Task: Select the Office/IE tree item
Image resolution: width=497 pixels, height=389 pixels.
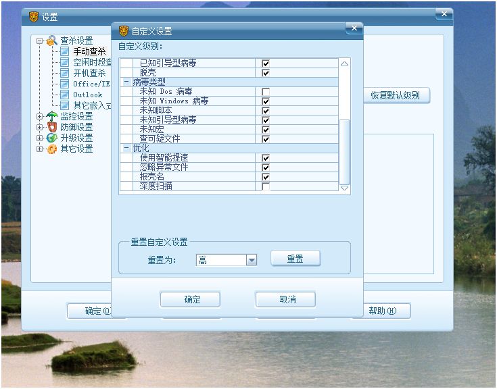Action: point(91,84)
